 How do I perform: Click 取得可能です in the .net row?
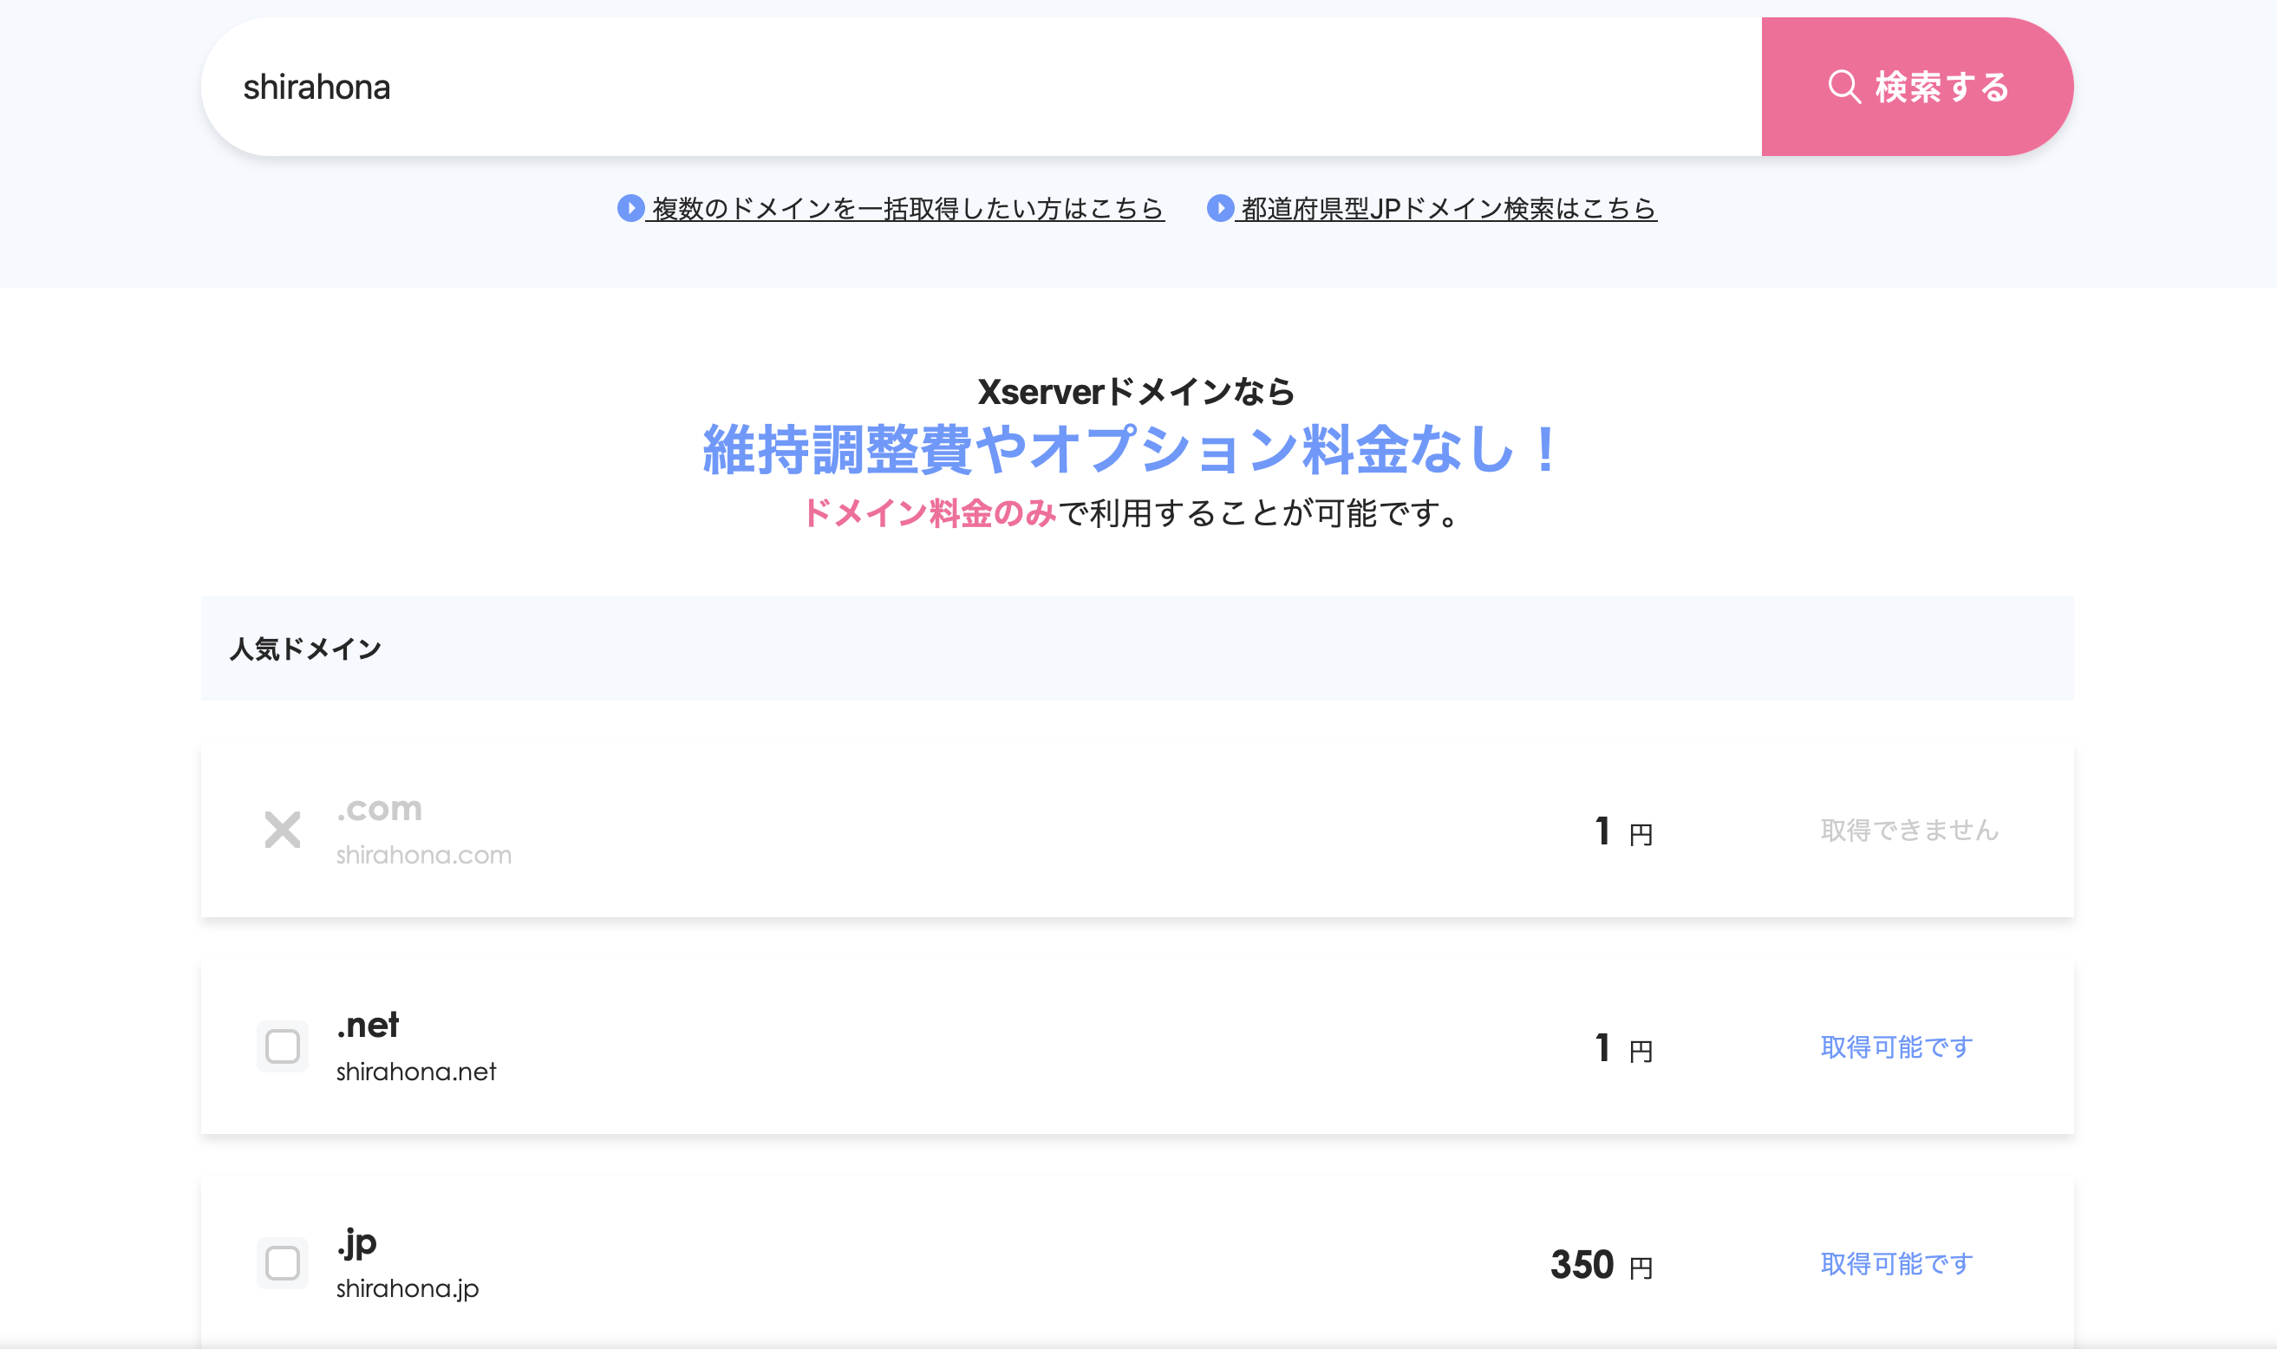click(x=1896, y=1047)
